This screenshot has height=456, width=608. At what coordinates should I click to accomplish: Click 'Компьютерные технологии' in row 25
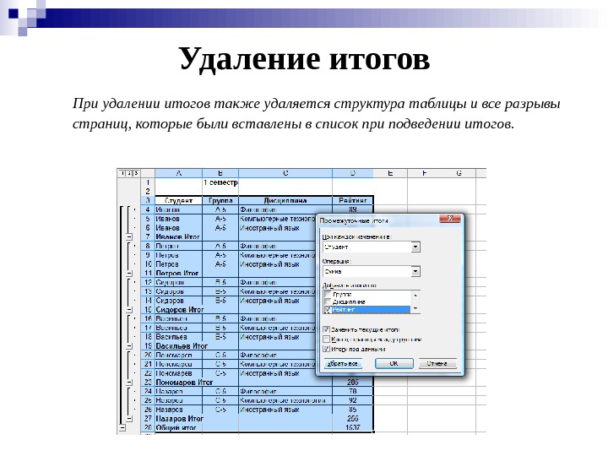point(285,400)
